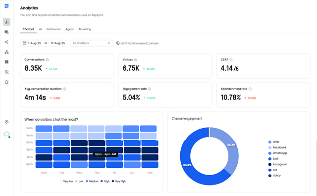Open the conversations chat sidebar icon
This screenshot has width=317, height=196.
(6, 32)
